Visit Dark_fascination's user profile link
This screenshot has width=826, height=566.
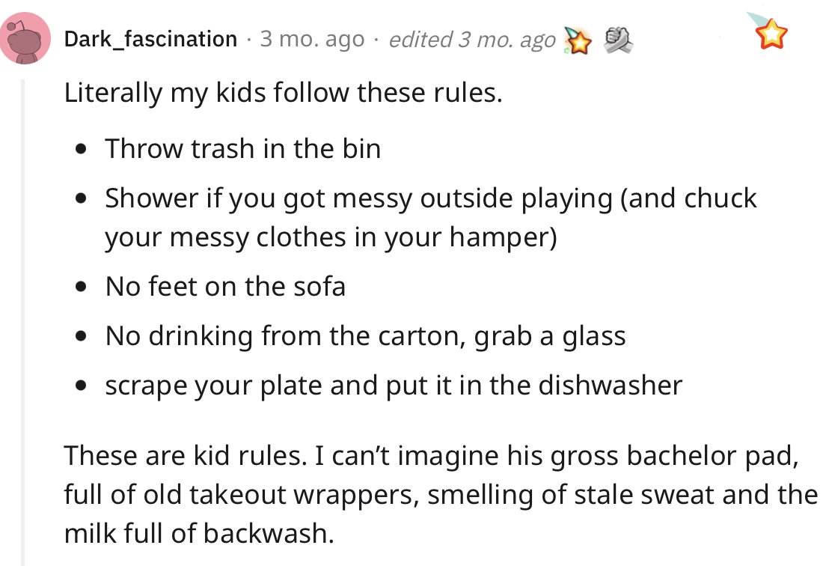pos(150,39)
